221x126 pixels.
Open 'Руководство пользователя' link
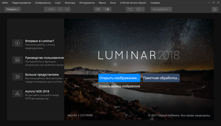click(x=45, y=58)
